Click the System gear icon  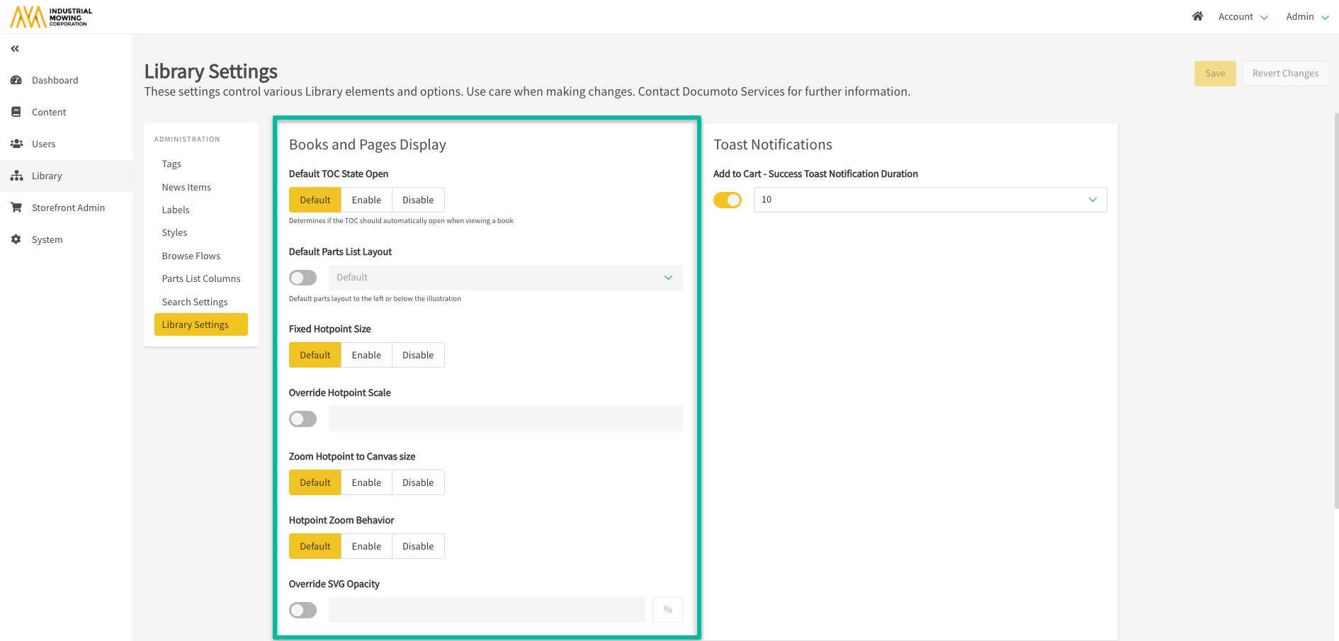16,239
